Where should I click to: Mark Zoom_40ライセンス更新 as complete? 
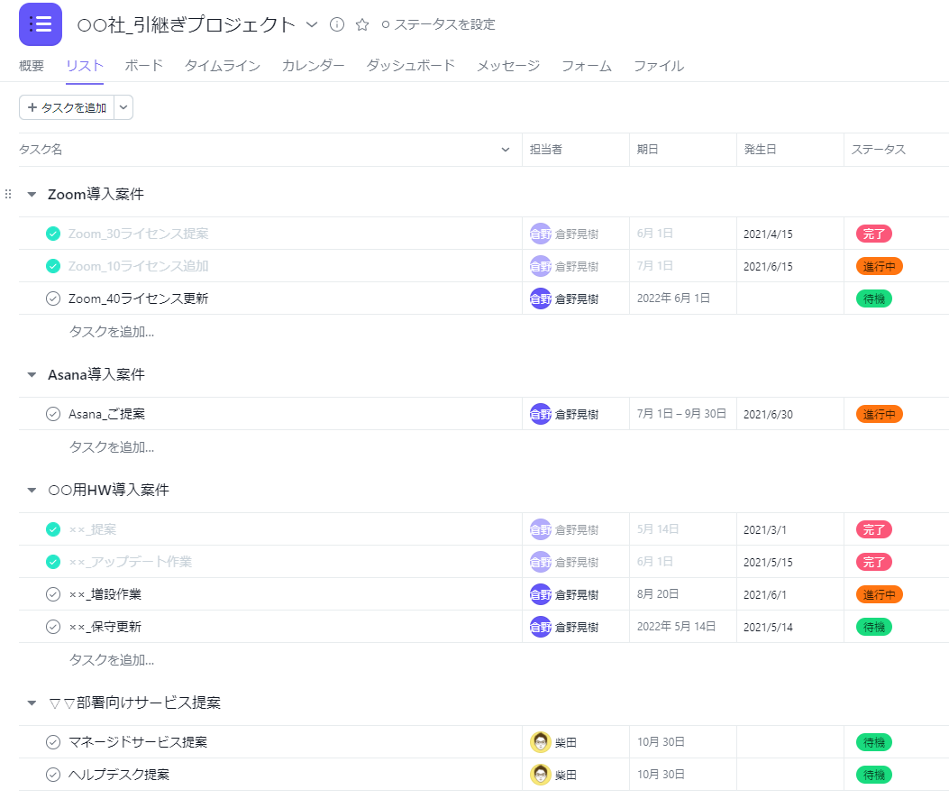(53, 298)
